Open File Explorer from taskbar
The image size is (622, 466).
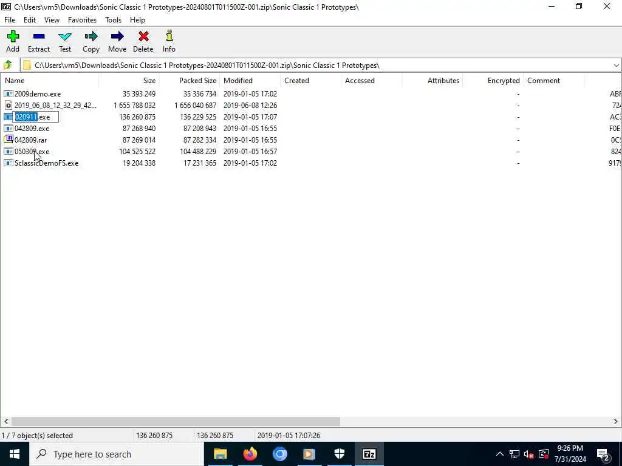pos(220,454)
